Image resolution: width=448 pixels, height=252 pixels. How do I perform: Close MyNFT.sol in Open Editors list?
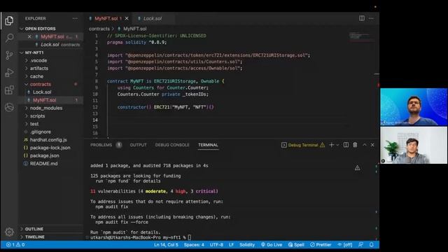click(x=29, y=36)
